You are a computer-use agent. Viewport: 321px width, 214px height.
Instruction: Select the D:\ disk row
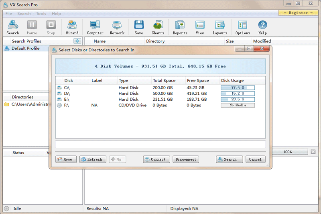[160, 94]
